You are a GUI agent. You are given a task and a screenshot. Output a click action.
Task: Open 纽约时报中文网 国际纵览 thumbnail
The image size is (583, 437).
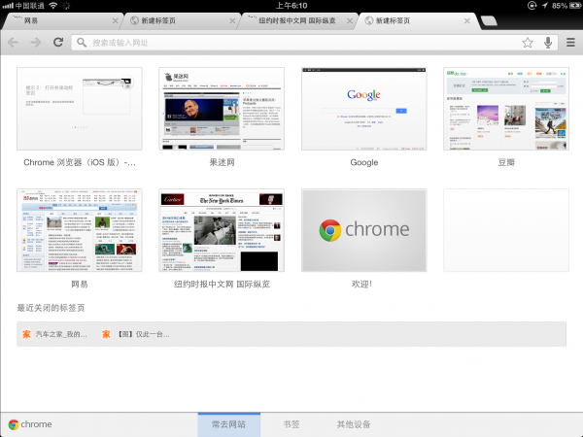tap(222, 230)
